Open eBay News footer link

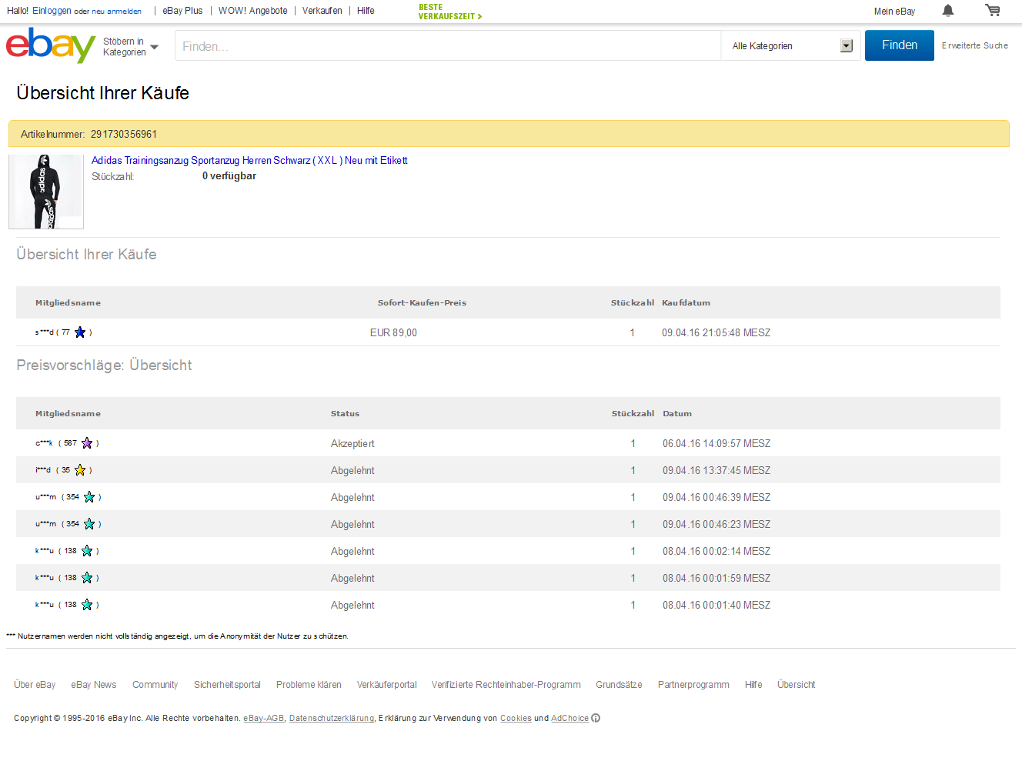(94, 685)
